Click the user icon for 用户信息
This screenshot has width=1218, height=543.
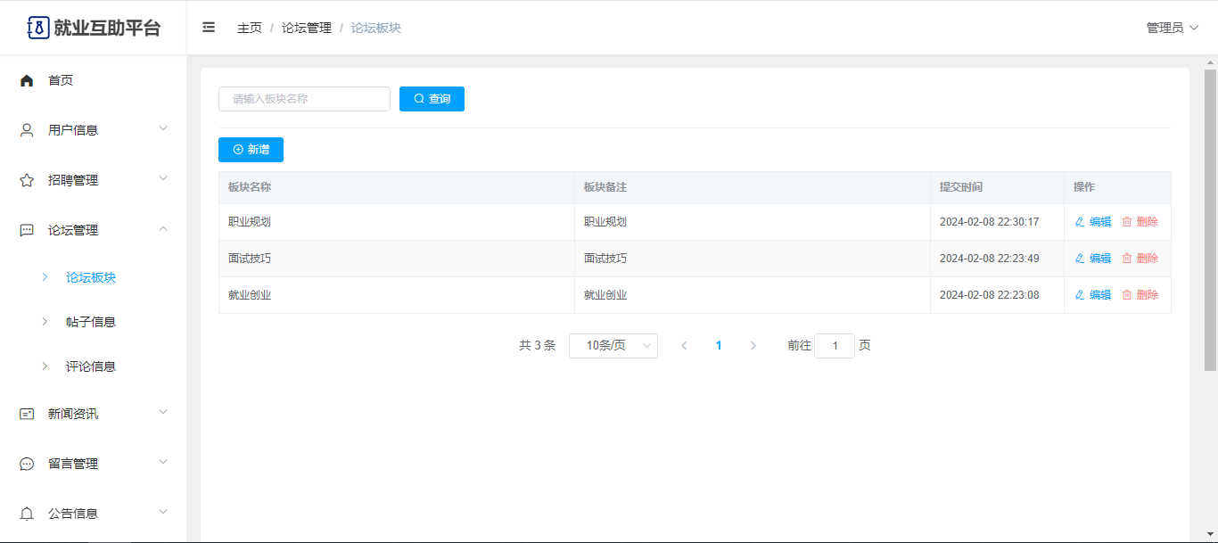[x=27, y=130]
